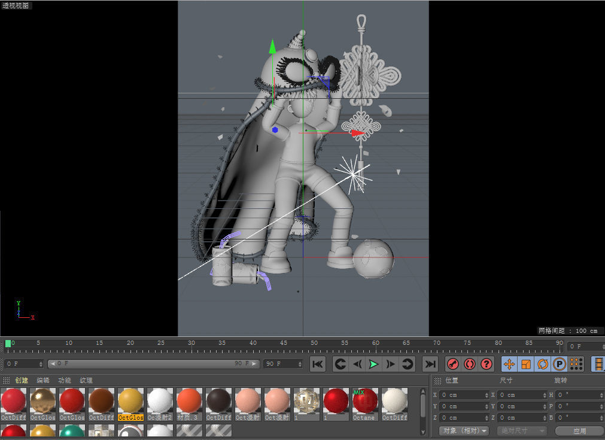Select the brown OctDiff material
The image size is (605, 440).
coord(101,404)
